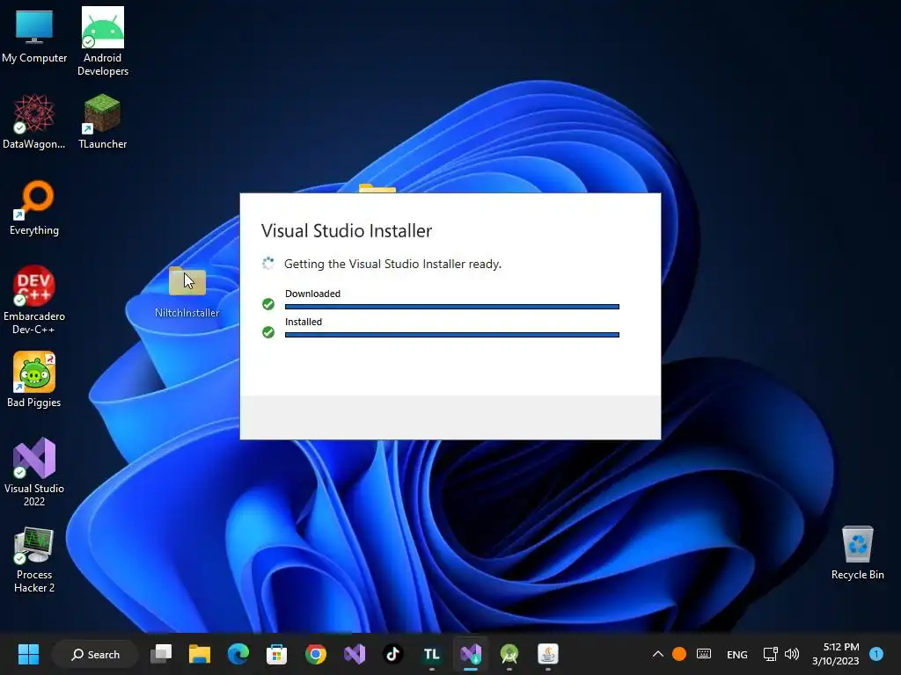Screen dimensions: 901x675
Task: Show hidden system tray icons
Action: click(x=658, y=654)
